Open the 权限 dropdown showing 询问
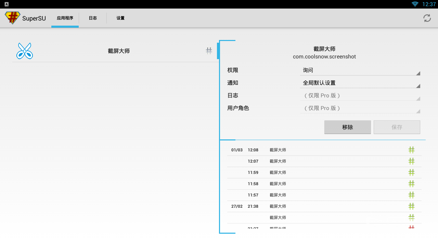The image size is (438, 246). [x=360, y=70]
